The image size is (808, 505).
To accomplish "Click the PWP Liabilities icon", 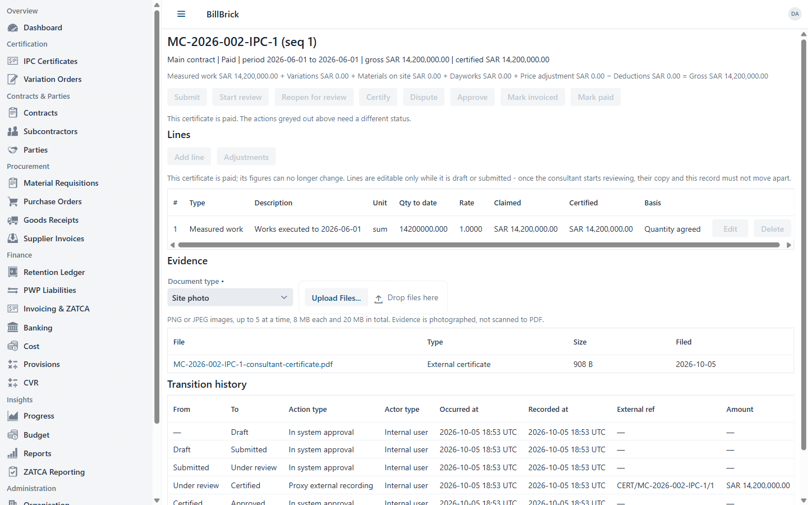I will (13, 290).
